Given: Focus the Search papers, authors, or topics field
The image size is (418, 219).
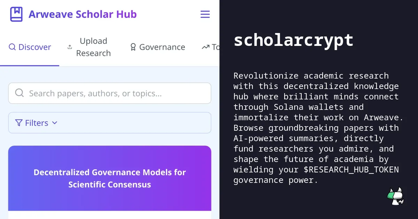Looking at the screenshot, I should [x=110, y=93].
